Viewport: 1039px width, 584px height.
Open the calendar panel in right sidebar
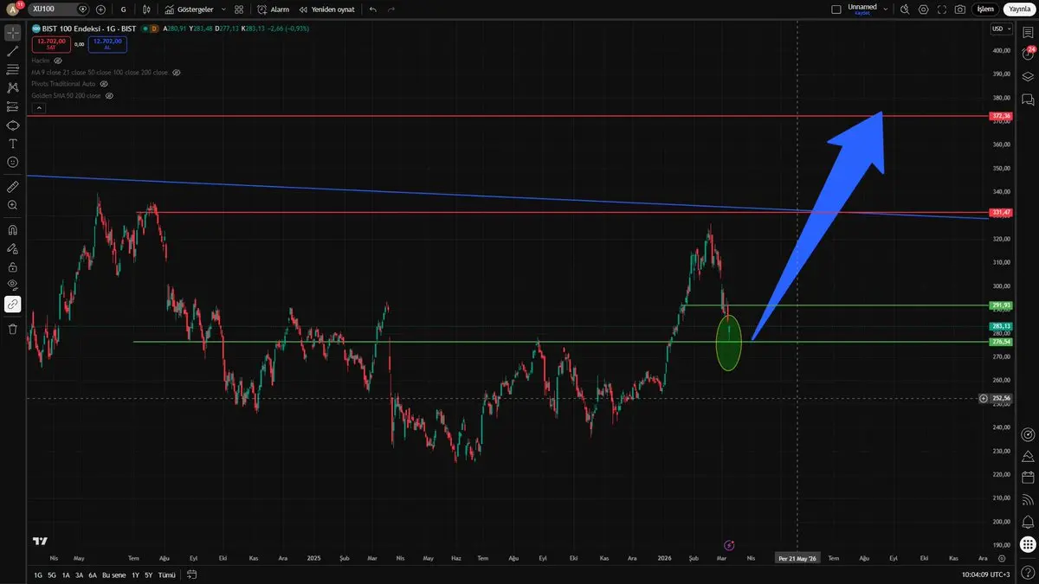tap(1028, 477)
